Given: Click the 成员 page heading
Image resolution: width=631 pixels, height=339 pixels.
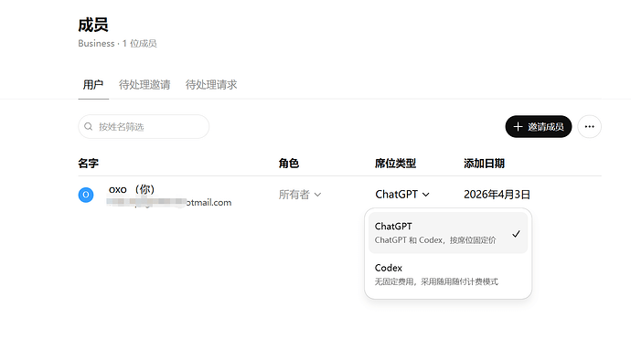Looking at the screenshot, I should [93, 25].
